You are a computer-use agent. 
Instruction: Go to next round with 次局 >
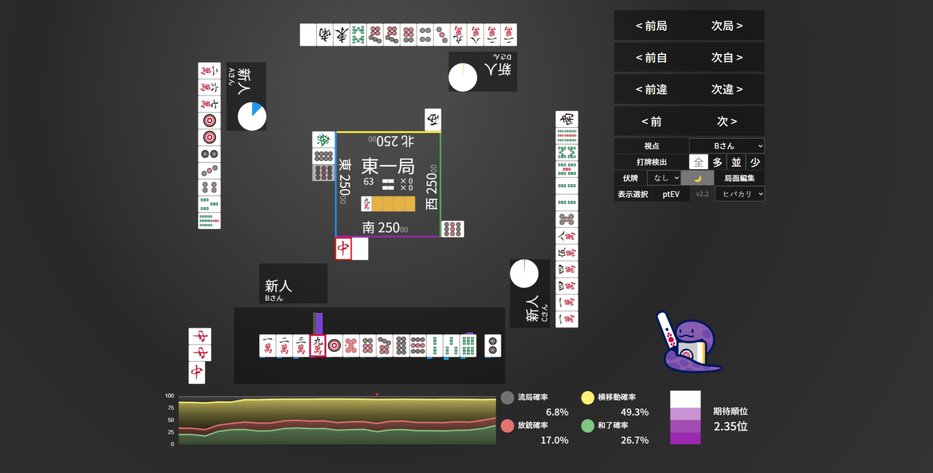pyautogui.click(x=727, y=26)
